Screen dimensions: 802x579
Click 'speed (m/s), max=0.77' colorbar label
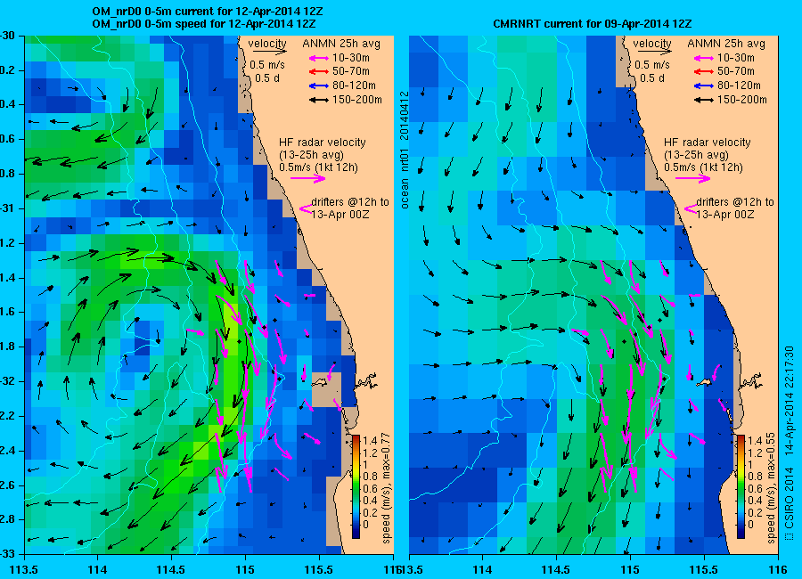386,488
